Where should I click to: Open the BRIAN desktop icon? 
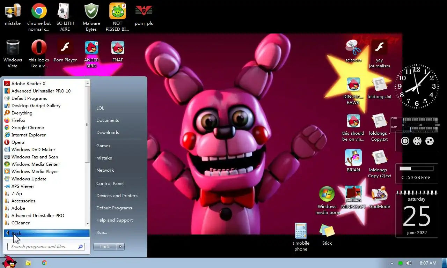click(x=353, y=161)
